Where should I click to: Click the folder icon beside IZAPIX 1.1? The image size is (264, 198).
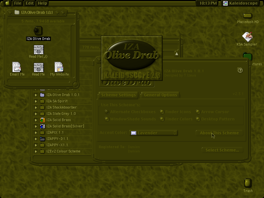click(42, 133)
